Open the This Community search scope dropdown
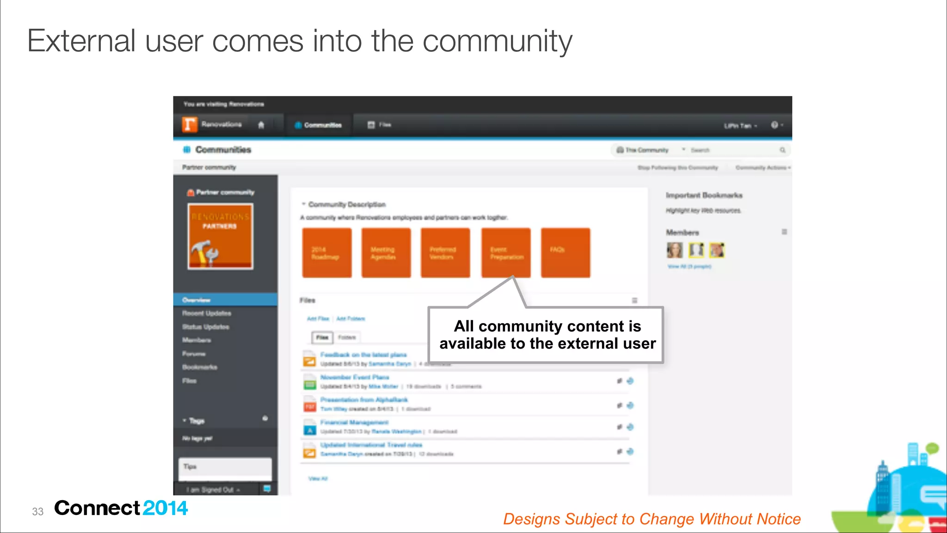 [651, 150]
